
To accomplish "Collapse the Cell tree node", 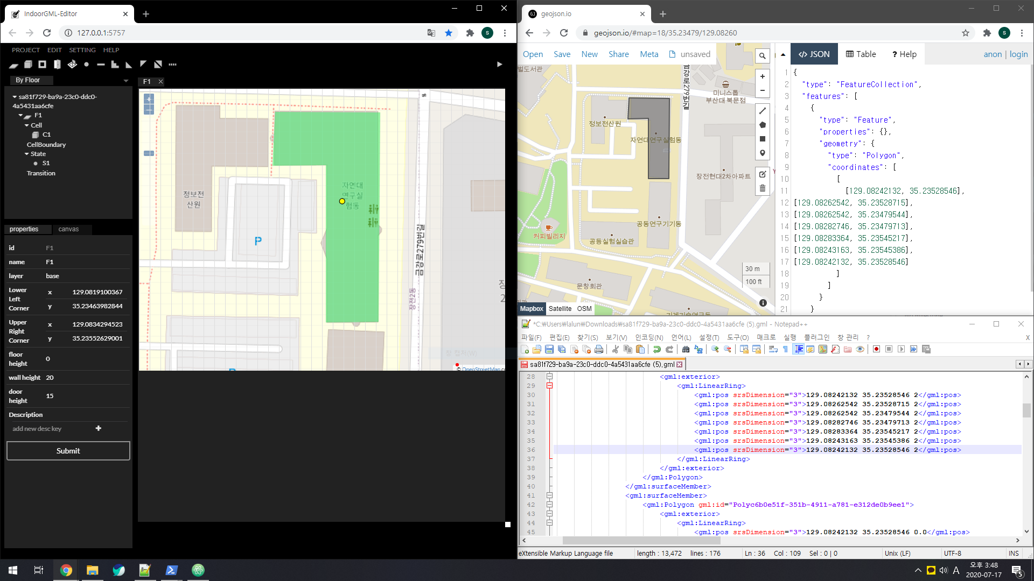I will (27, 125).
